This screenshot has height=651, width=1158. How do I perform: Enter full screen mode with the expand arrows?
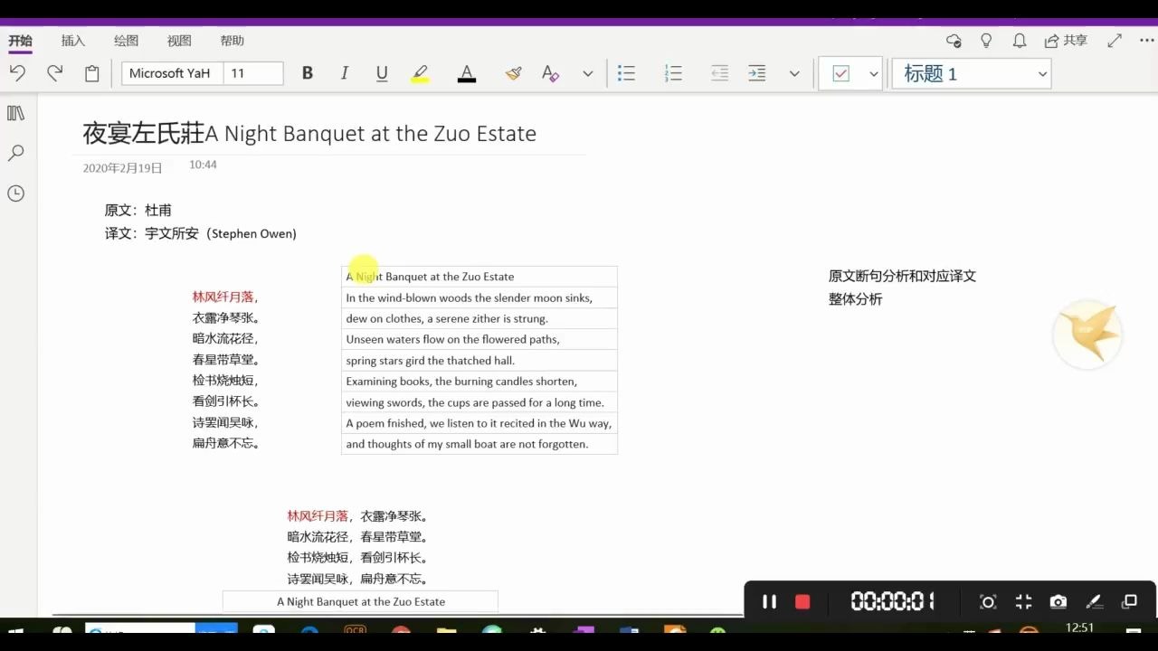pyautogui.click(x=1115, y=41)
